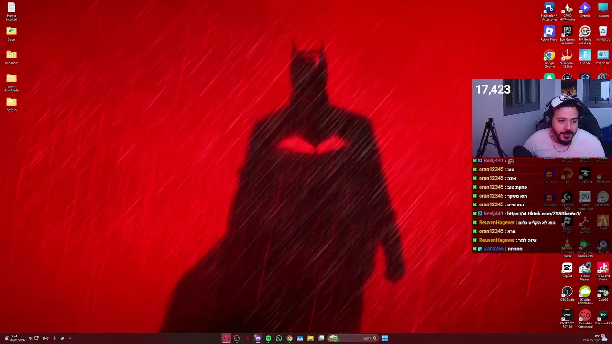612x344 pixels.
Task: Open File Explorer from taskbar
Action: coord(310,338)
